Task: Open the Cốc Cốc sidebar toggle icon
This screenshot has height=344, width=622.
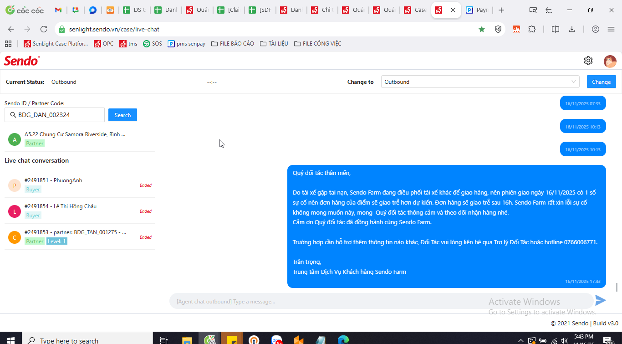Action: point(549,10)
